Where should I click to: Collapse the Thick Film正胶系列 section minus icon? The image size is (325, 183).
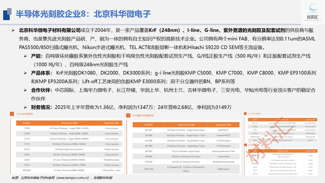tap(245, 113)
